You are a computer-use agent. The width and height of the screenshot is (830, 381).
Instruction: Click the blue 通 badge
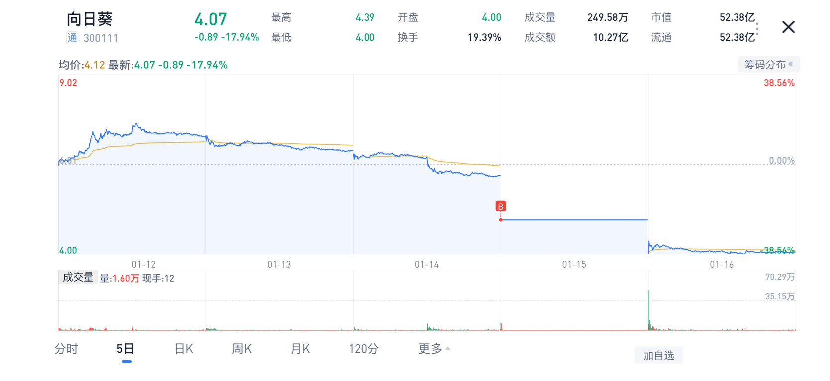click(x=72, y=38)
